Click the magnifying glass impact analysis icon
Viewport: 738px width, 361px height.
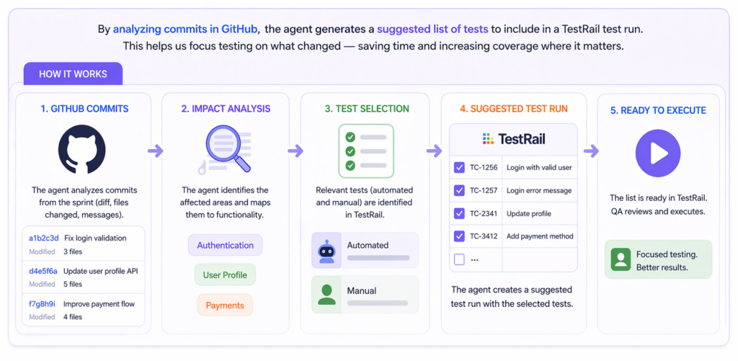224,149
